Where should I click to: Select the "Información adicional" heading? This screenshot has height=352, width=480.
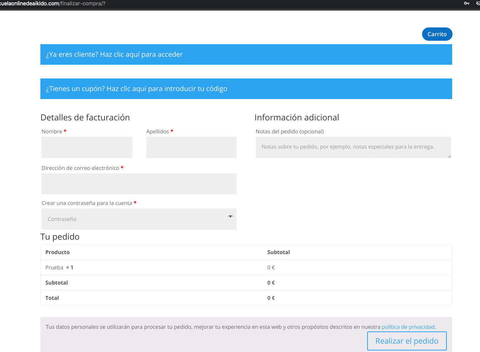[297, 117]
